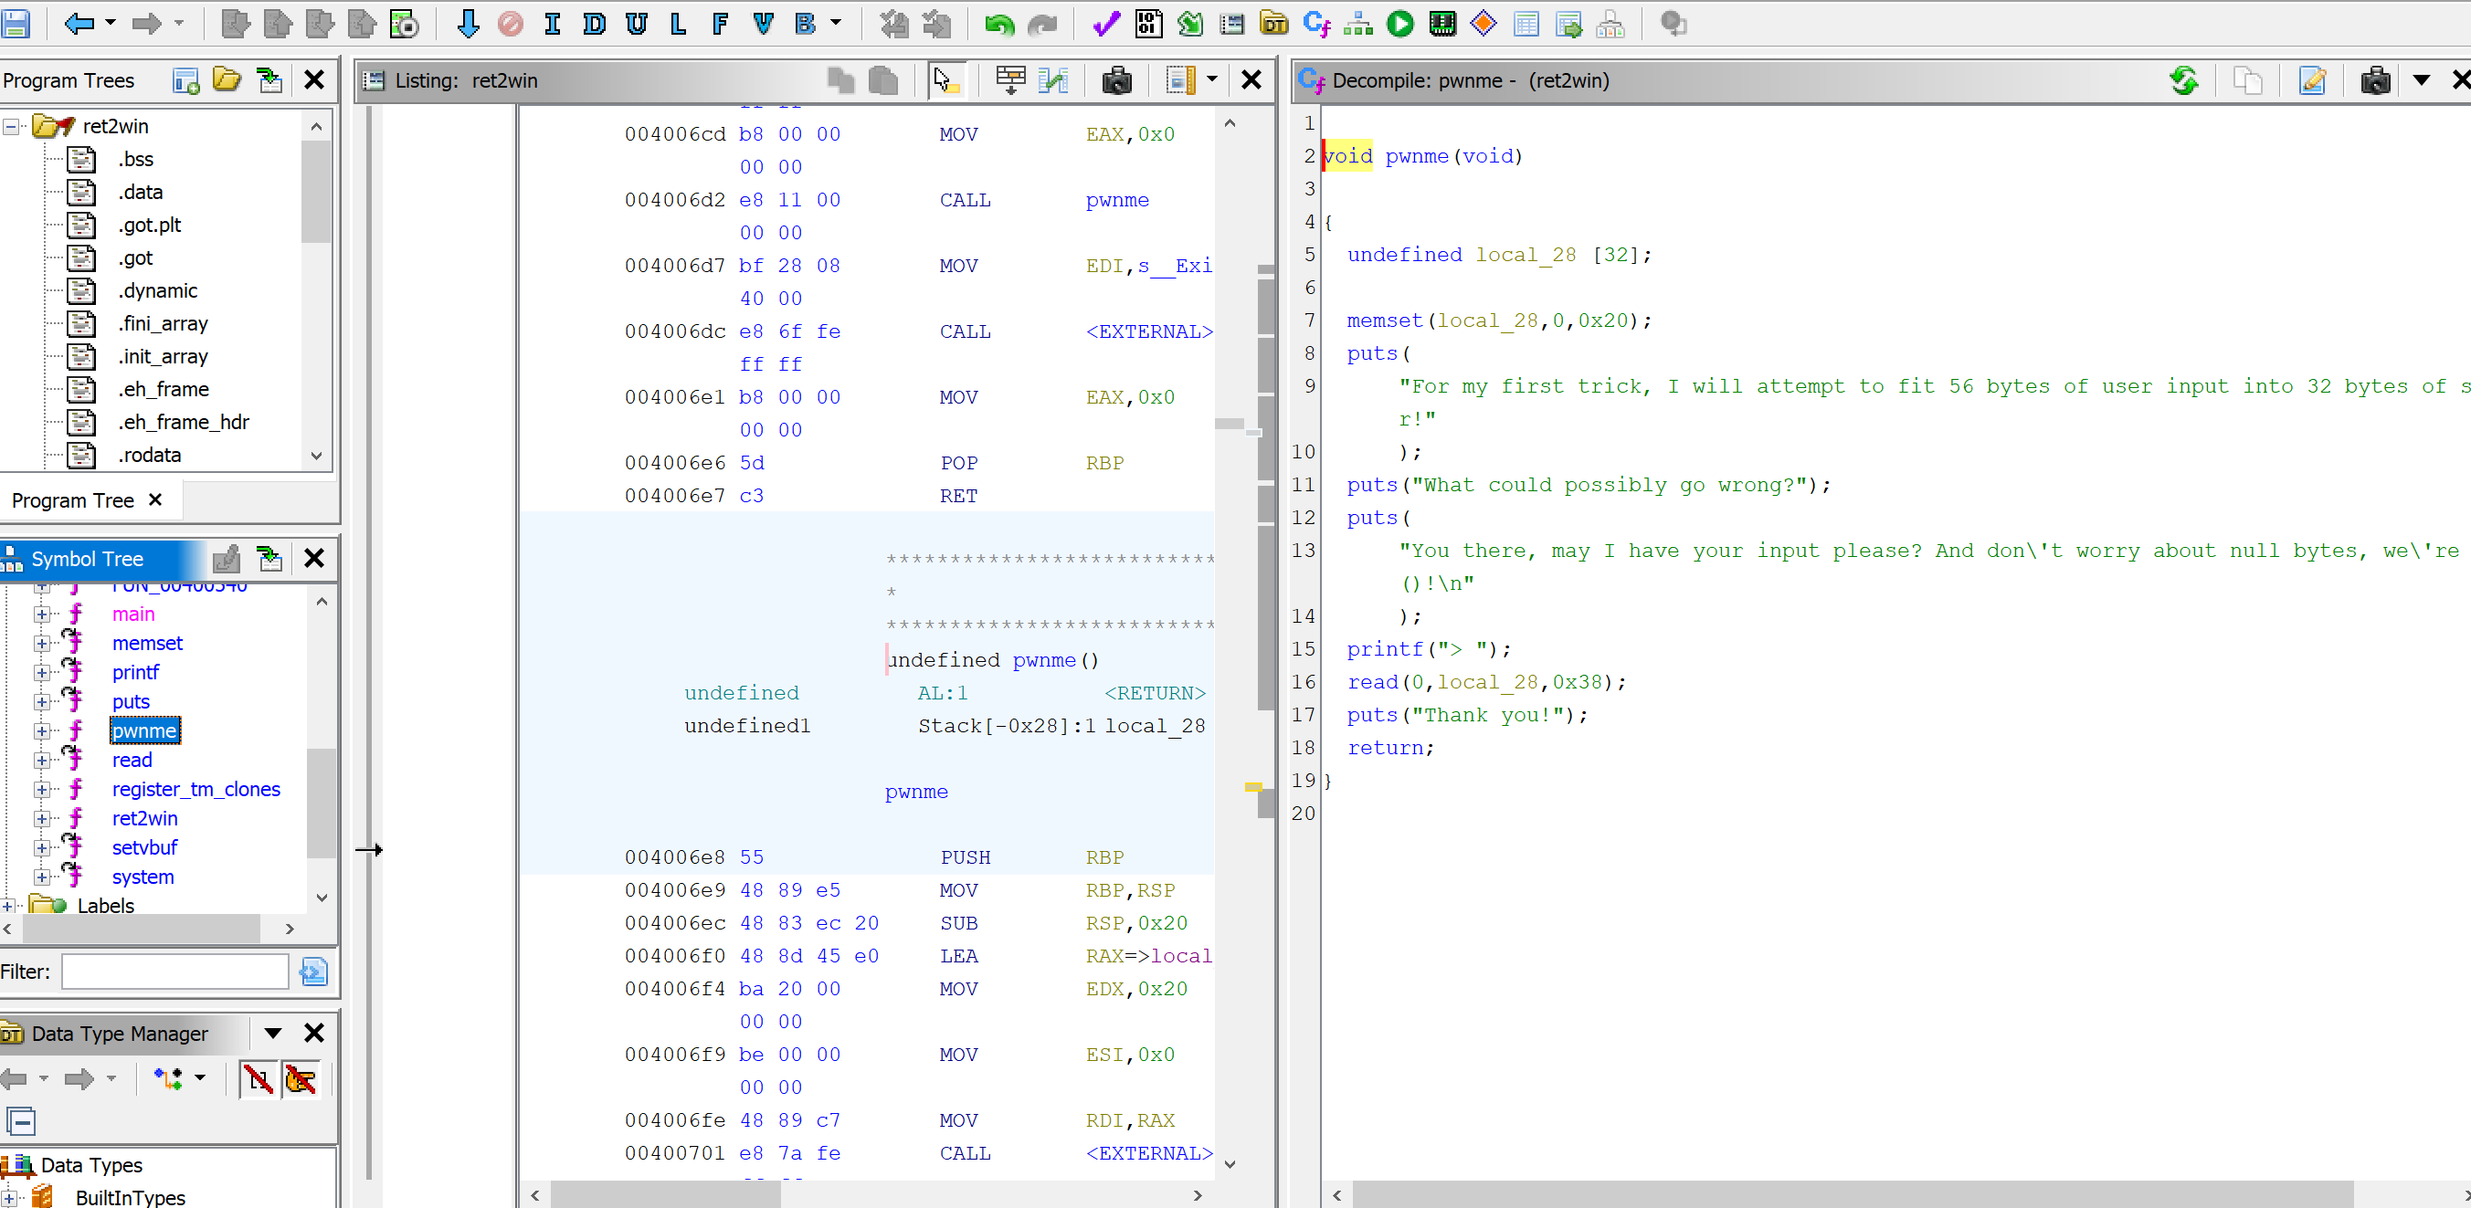Click the Symbol Tree Filter text field

[x=174, y=972]
